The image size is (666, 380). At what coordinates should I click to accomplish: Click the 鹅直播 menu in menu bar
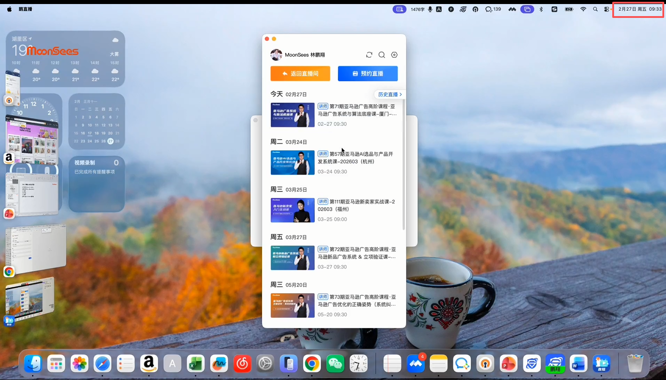[26, 9]
